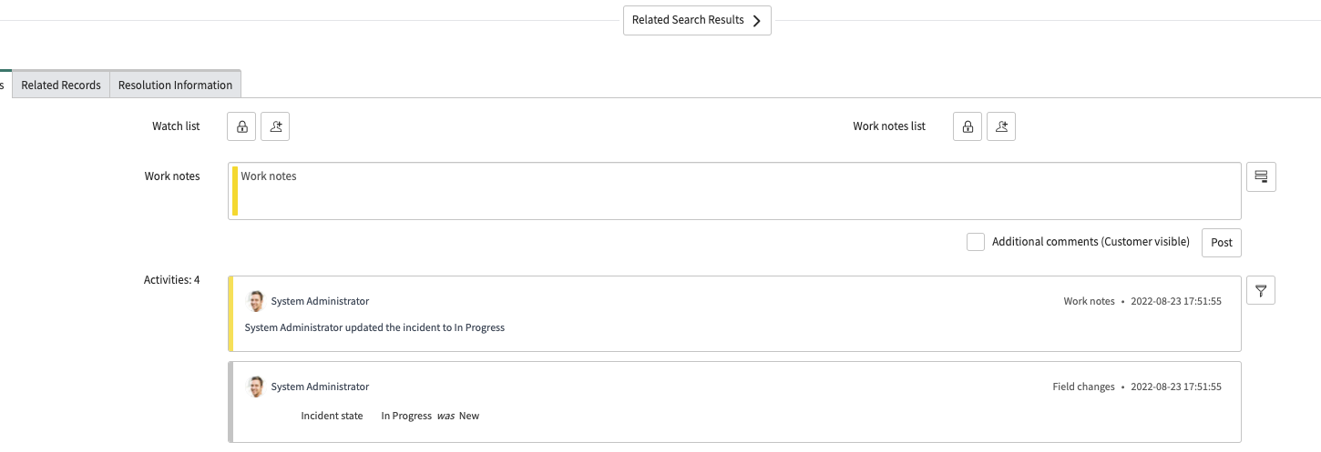Enable Additional comments (Customer visible) checkbox
This screenshot has width=1321, height=452.
pos(976,242)
